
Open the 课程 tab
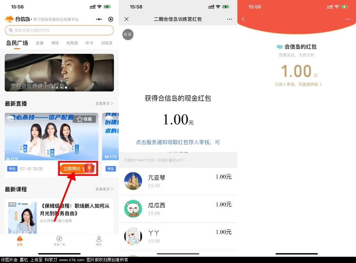pos(55,43)
